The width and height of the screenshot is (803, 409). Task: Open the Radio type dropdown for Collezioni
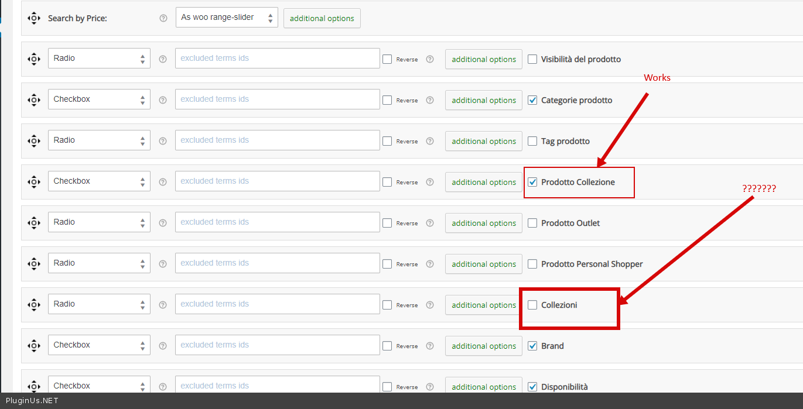[x=99, y=304]
